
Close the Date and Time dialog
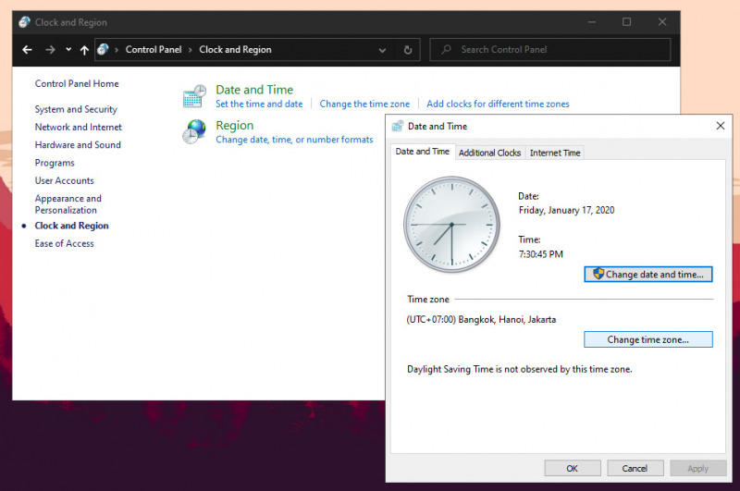[x=721, y=126]
